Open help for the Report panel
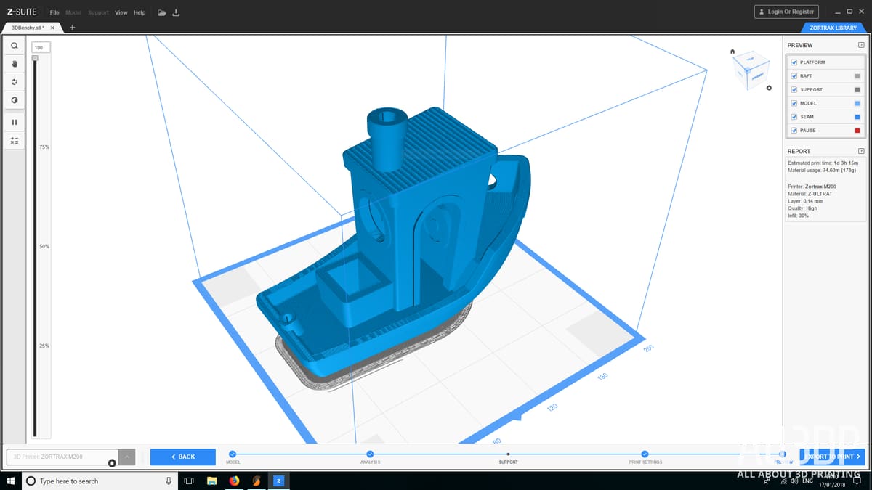Screen dimensions: 872x490 [861, 151]
